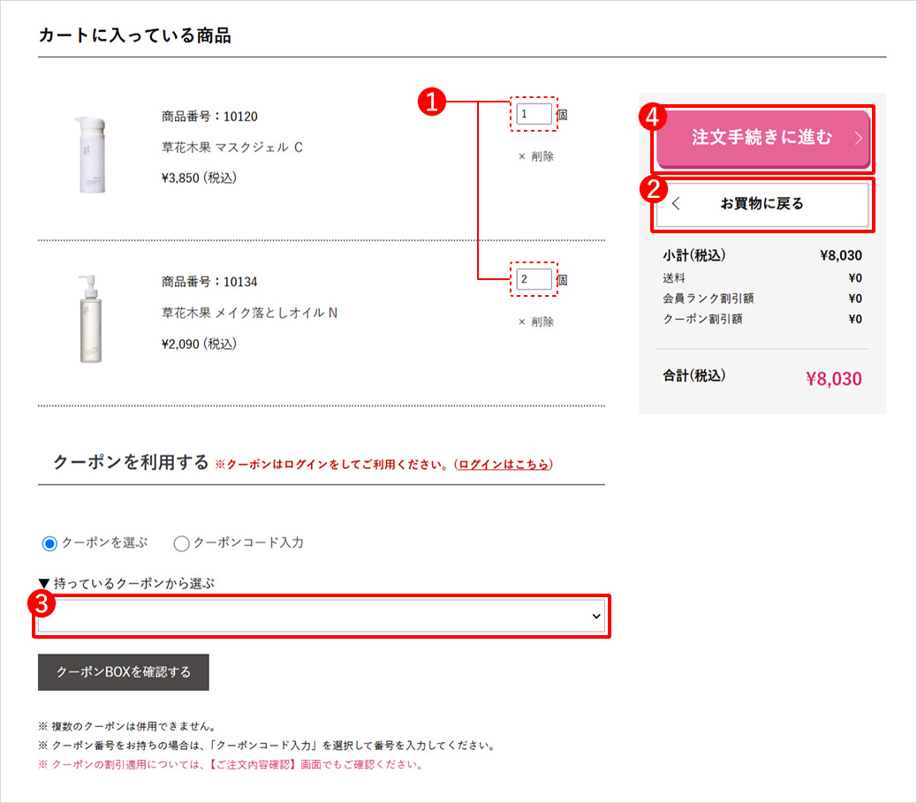Click the マスクジェル C product image
Viewport: 917px width, 803px height.
[x=90, y=154]
